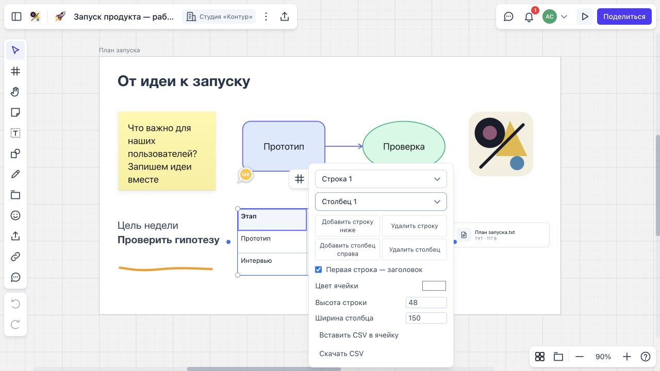Open the grid overview icon at bottom
The image size is (660, 371).
pos(540,357)
